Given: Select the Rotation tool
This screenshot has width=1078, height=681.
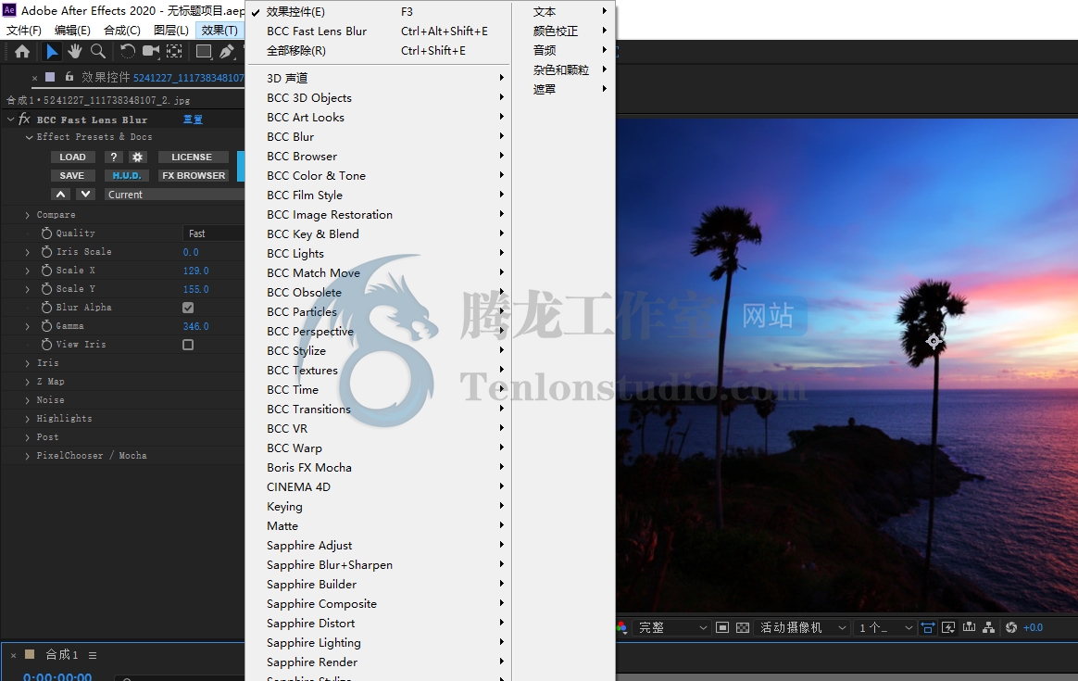Looking at the screenshot, I should 127,52.
